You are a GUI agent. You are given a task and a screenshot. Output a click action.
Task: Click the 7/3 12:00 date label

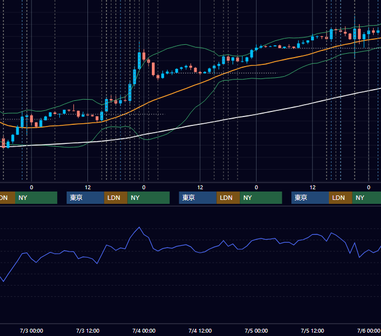(88, 330)
